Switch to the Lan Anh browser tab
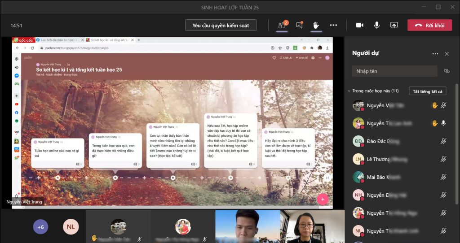 click(58, 40)
